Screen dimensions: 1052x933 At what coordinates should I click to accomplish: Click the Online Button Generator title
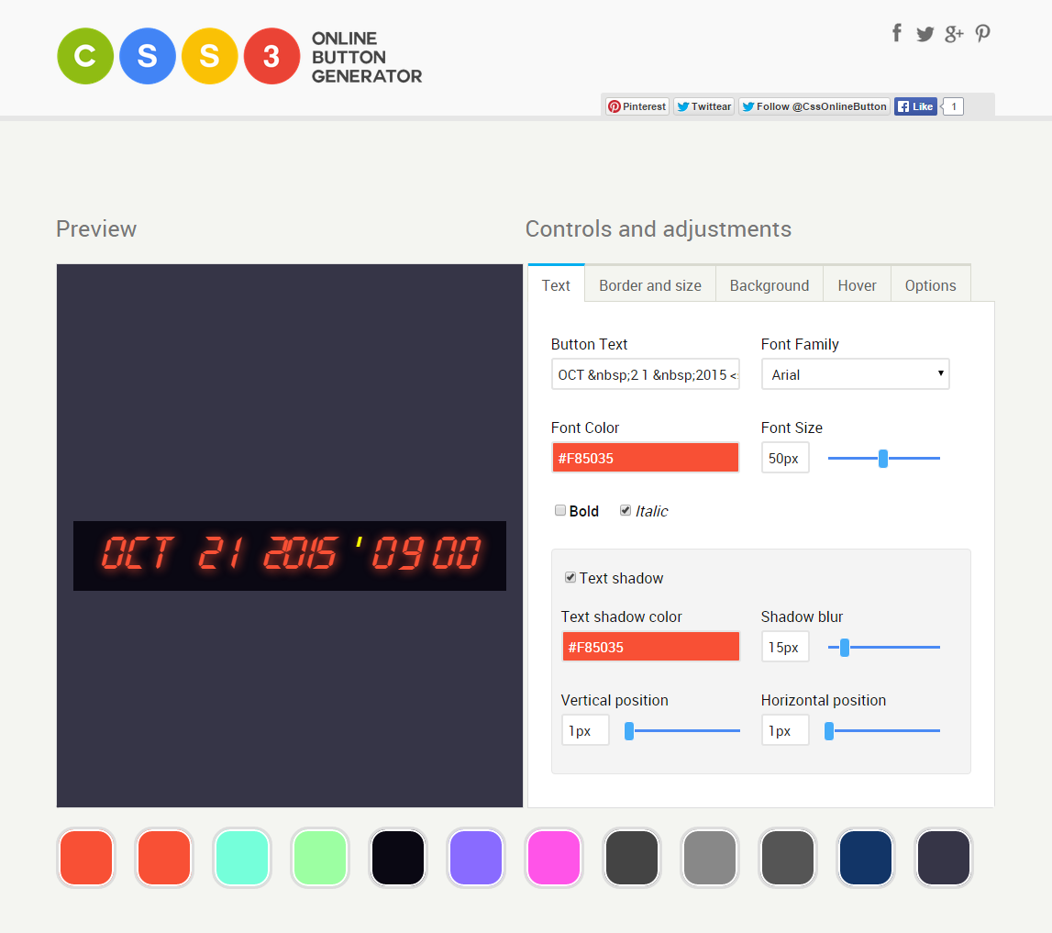pos(366,57)
